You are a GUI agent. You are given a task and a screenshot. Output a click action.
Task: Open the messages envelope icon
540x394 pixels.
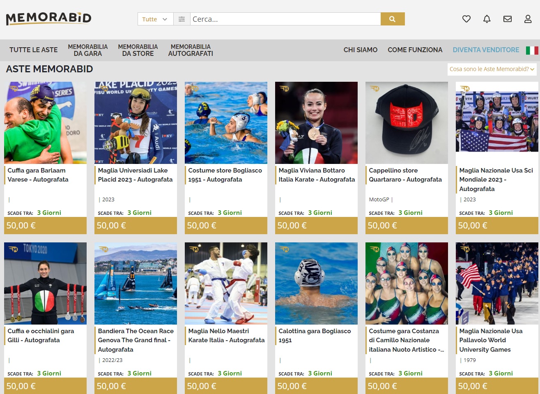(507, 19)
